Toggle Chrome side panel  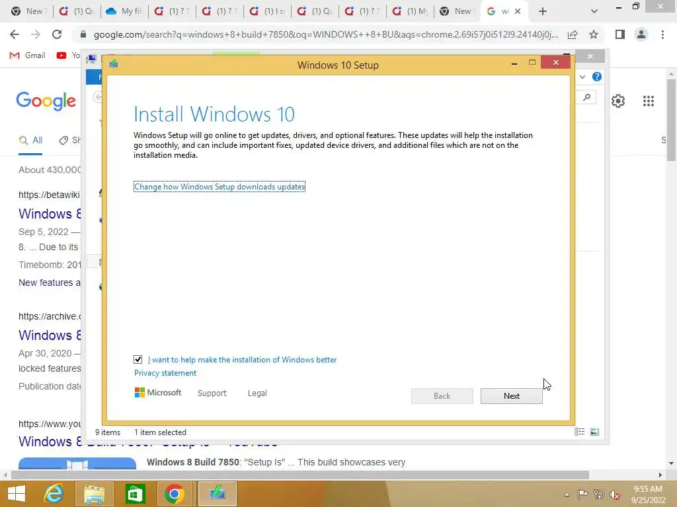tap(620, 34)
